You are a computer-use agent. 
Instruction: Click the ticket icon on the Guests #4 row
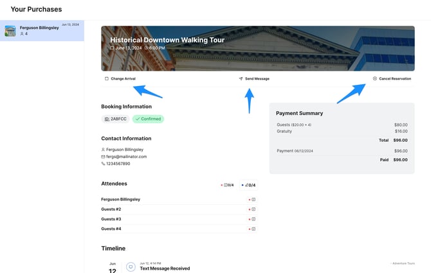253,229
